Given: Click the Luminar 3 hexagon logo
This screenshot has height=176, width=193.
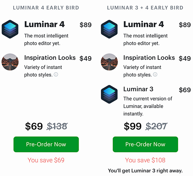Looking at the screenshot, I should tap(109, 94).
